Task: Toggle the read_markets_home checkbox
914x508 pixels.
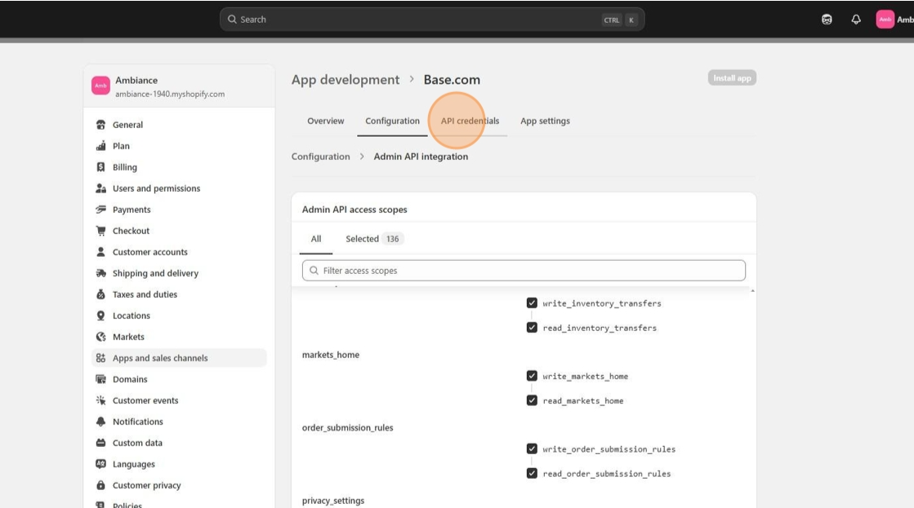Action: 532,400
